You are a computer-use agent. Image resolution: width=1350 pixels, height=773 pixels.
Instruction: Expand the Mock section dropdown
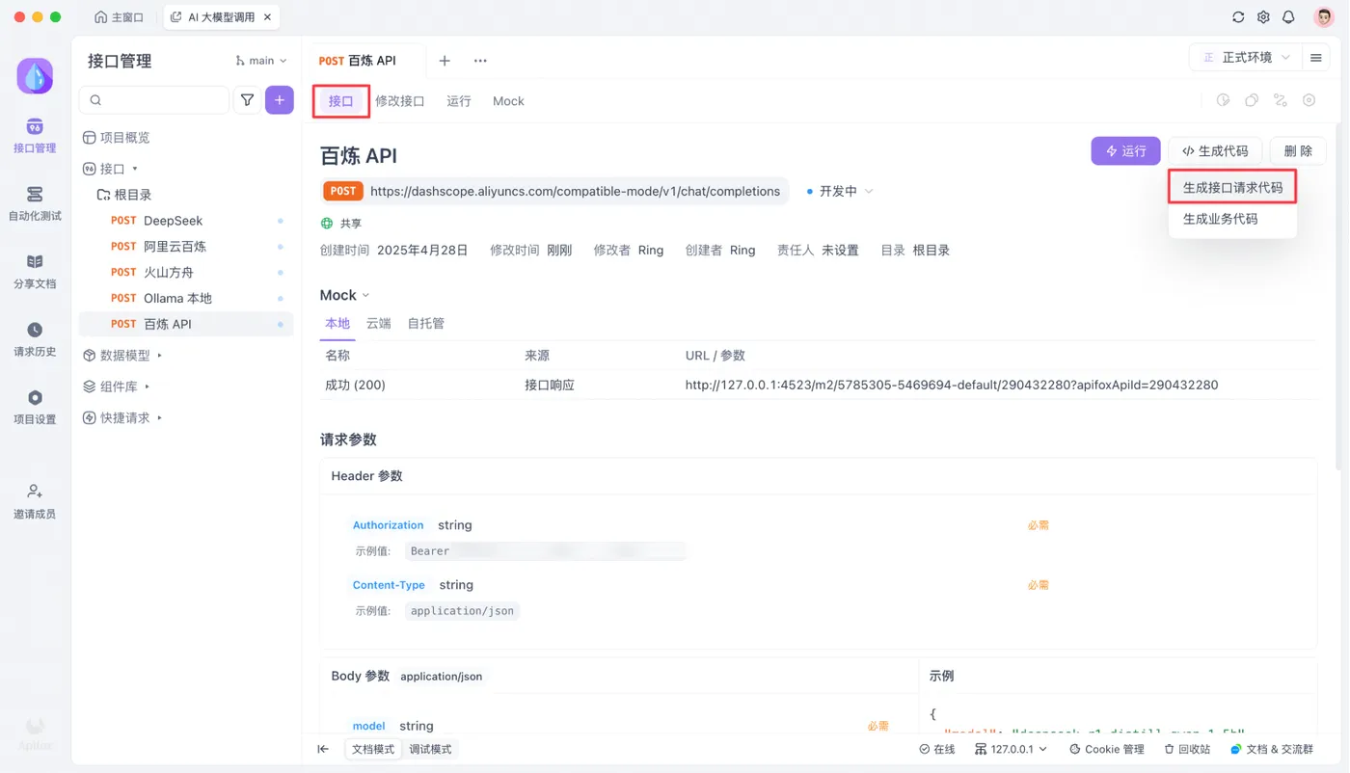344,295
